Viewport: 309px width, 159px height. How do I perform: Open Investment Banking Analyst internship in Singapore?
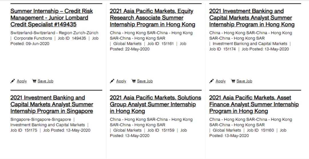coord(51,104)
